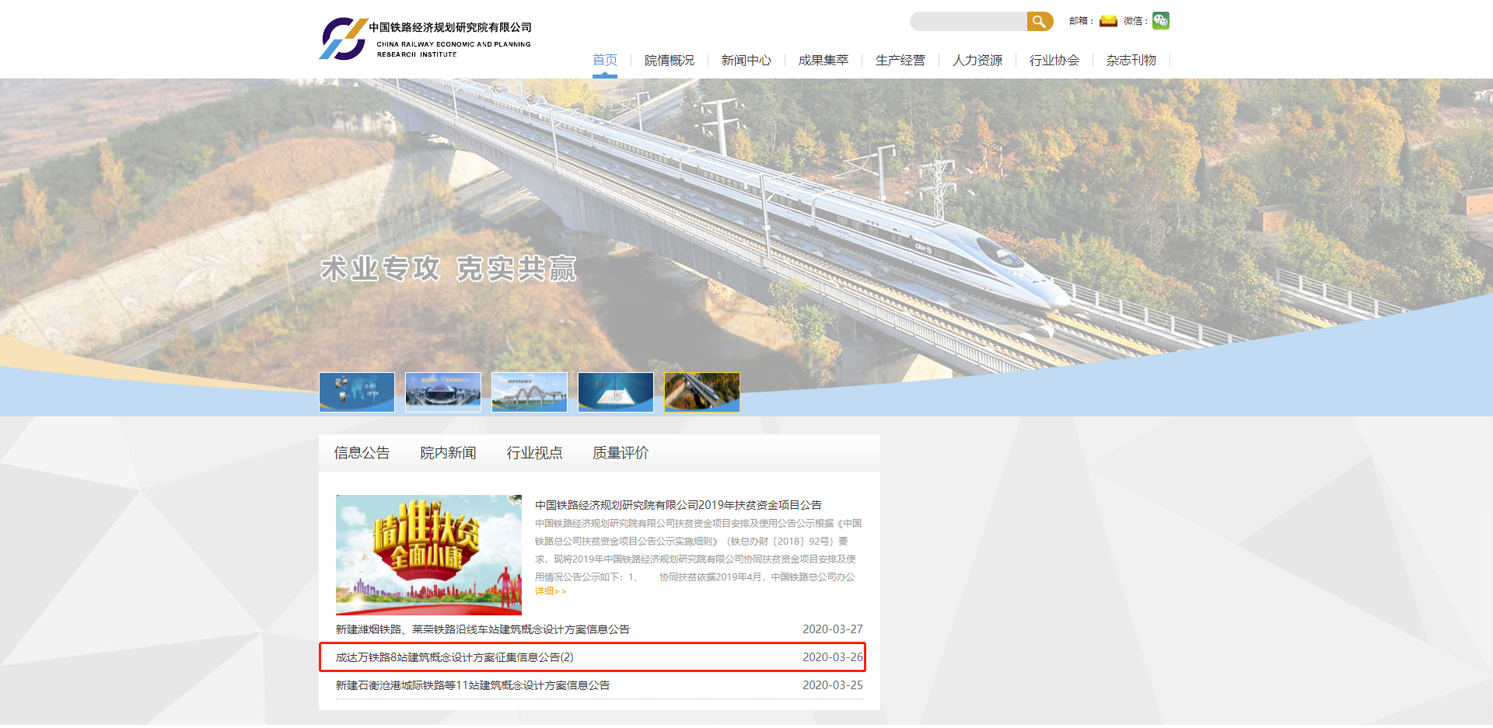Click into the header search field
Viewport: 1493px width, 728px height.
coord(968,22)
